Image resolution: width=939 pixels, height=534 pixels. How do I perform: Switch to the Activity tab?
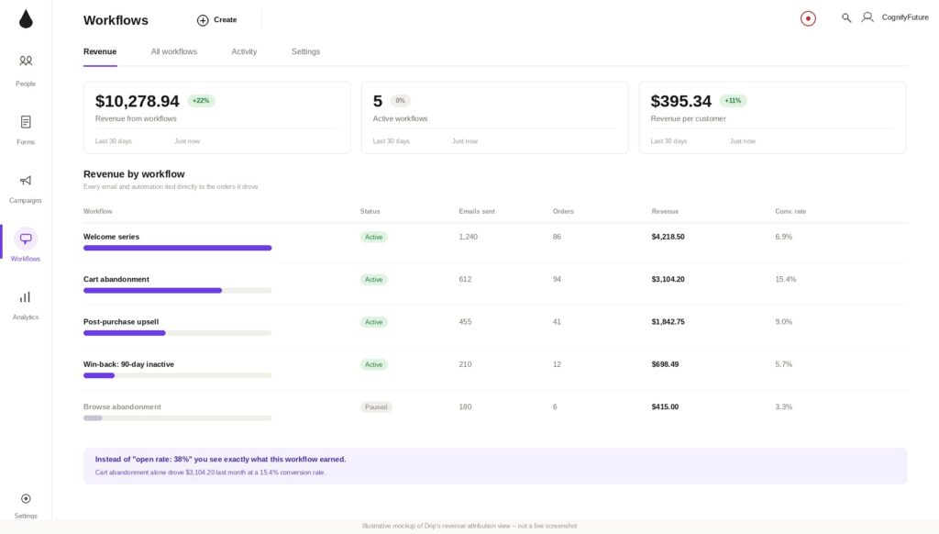click(x=244, y=51)
